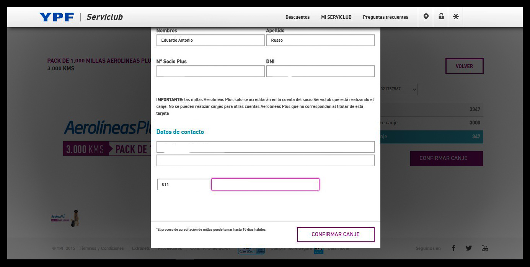
Task: Click the asterisk icon in top navigation
Action: coord(455,17)
